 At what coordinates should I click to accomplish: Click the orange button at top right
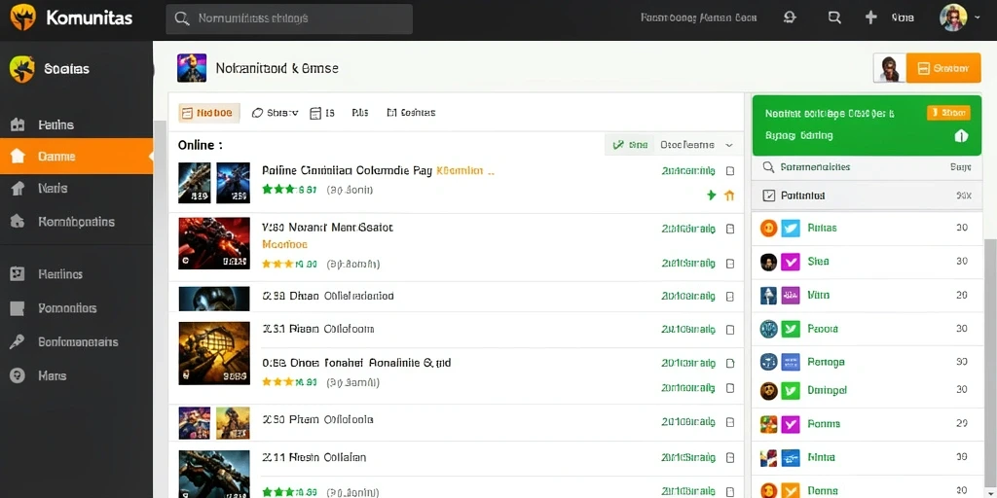point(942,68)
